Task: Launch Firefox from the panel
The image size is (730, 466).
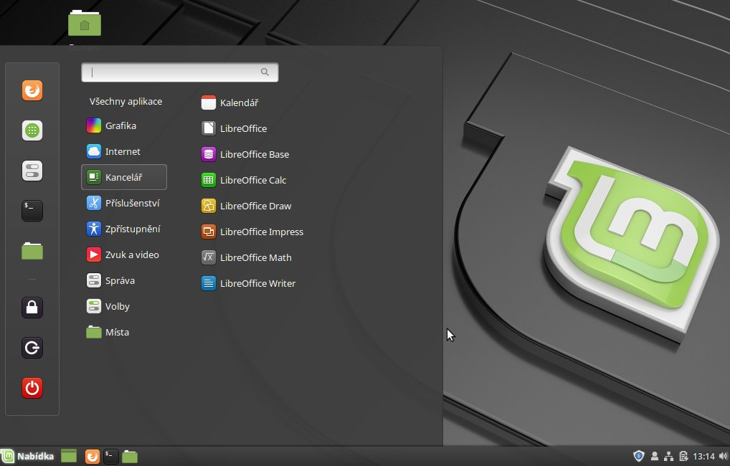Action: [93, 456]
